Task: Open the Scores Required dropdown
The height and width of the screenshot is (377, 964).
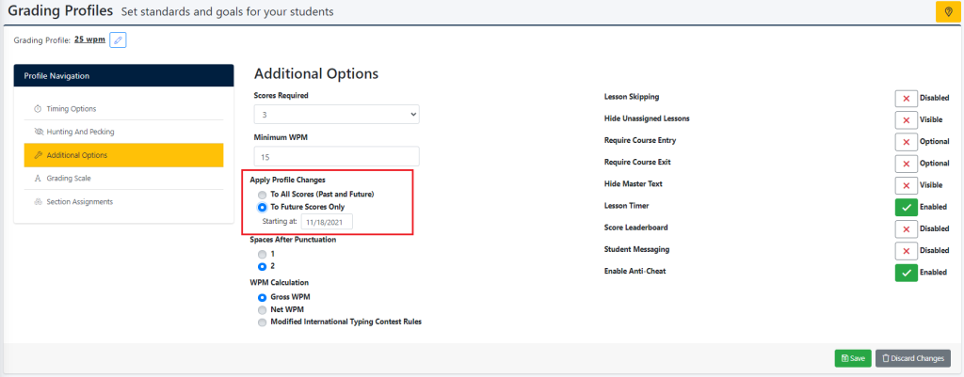Action: pyautogui.click(x=336, y=114)
